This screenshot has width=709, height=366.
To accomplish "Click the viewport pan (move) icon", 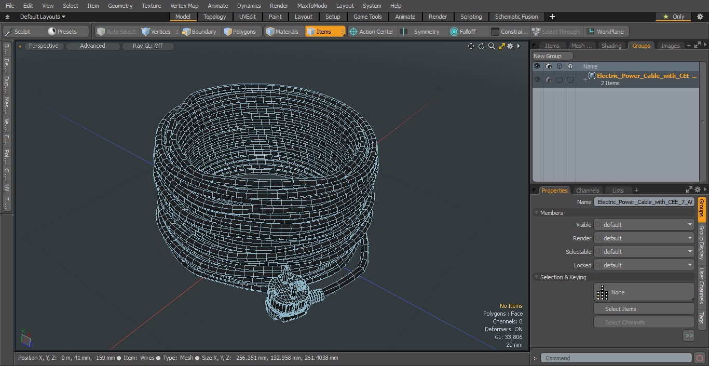I will point(471,46).
